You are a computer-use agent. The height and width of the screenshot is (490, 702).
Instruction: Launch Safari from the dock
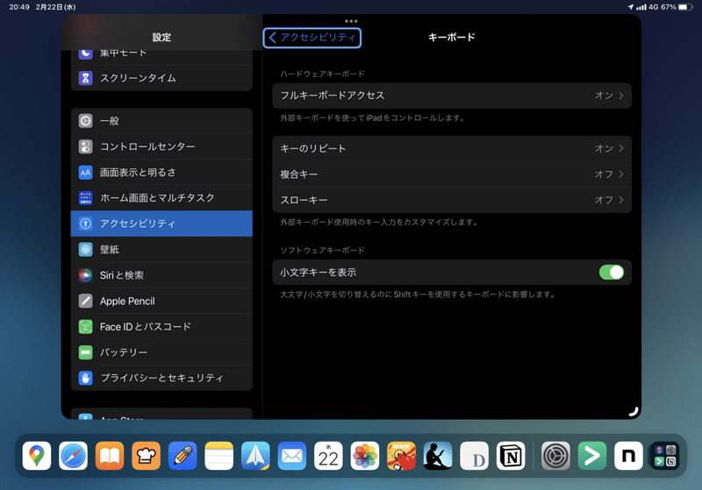(x=73, y=456)
